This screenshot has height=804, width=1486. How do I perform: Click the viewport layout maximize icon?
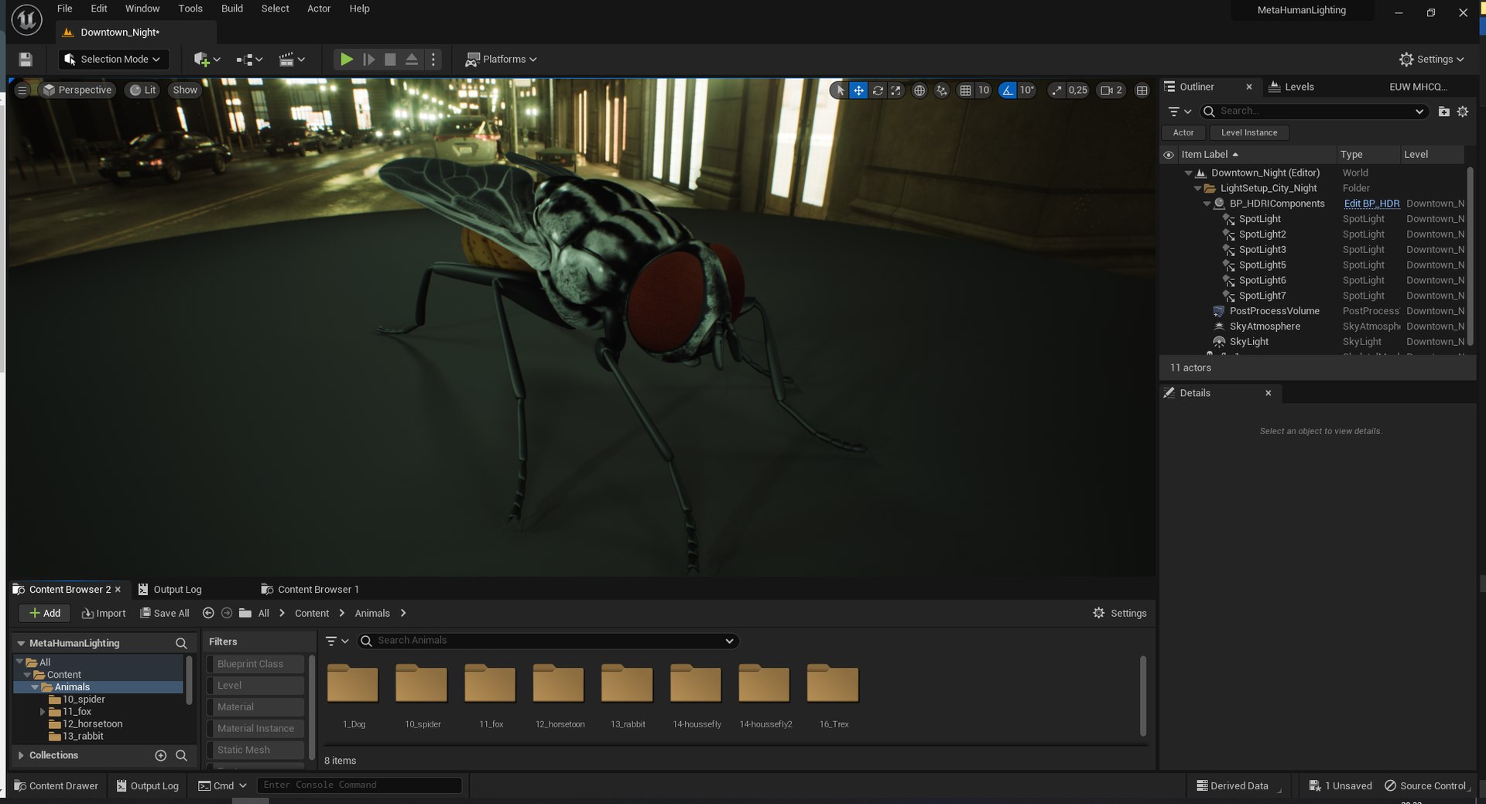1142,91
